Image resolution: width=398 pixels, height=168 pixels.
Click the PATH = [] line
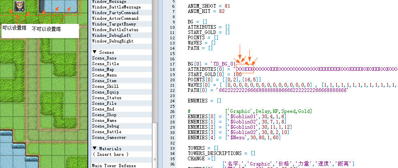click(200, 48)
